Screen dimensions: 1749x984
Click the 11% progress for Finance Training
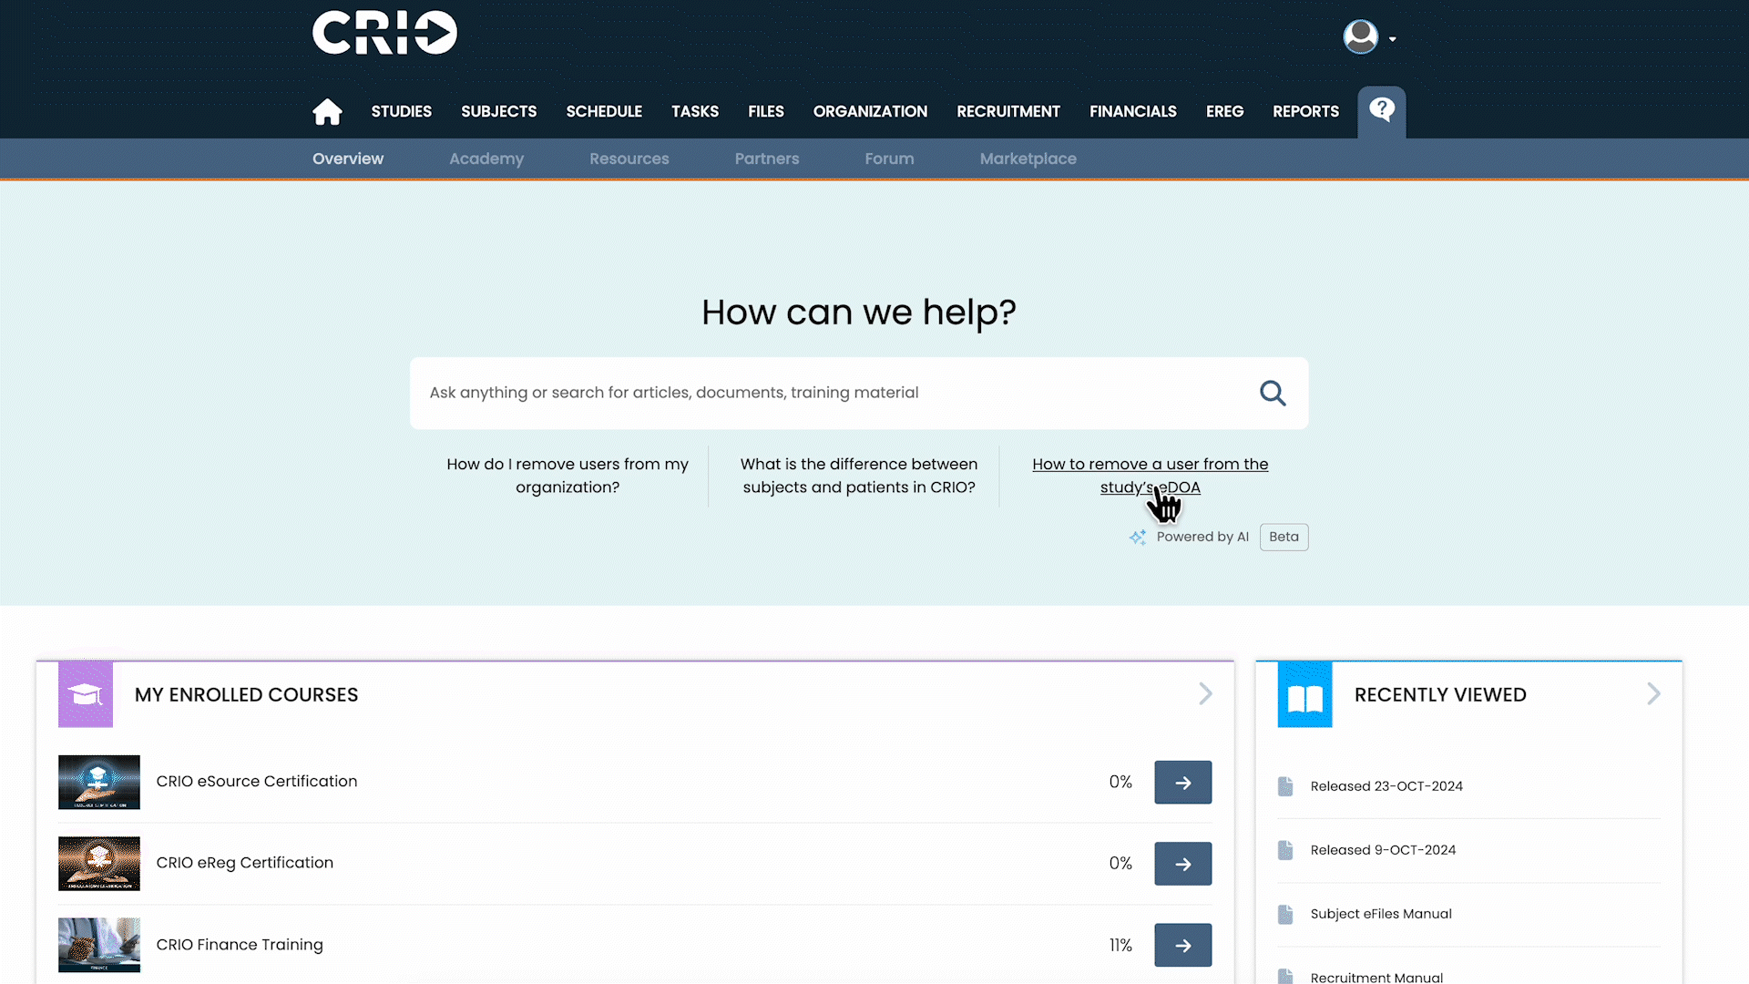tap(1120, 945)
